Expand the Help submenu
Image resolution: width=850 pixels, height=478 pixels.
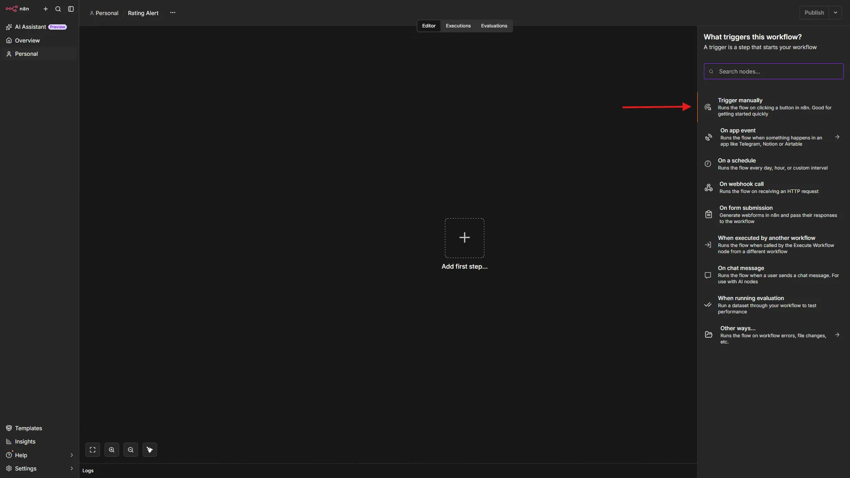71,455
